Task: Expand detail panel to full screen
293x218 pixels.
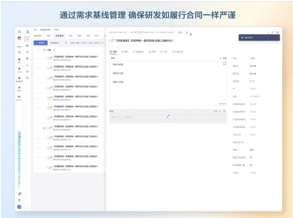Action: coord(273,32)
